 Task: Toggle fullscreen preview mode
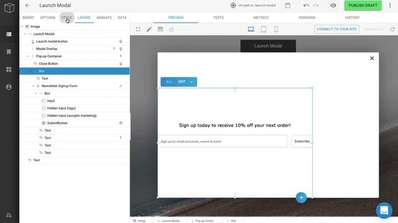point(138,29)
